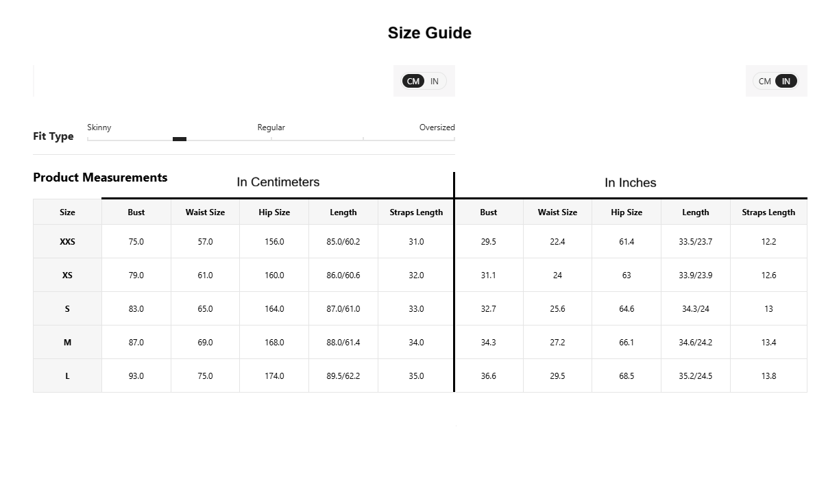Switch left toggle to IN units
The image size is (839, 479).
pyautogui.click(x=435, y=81)
